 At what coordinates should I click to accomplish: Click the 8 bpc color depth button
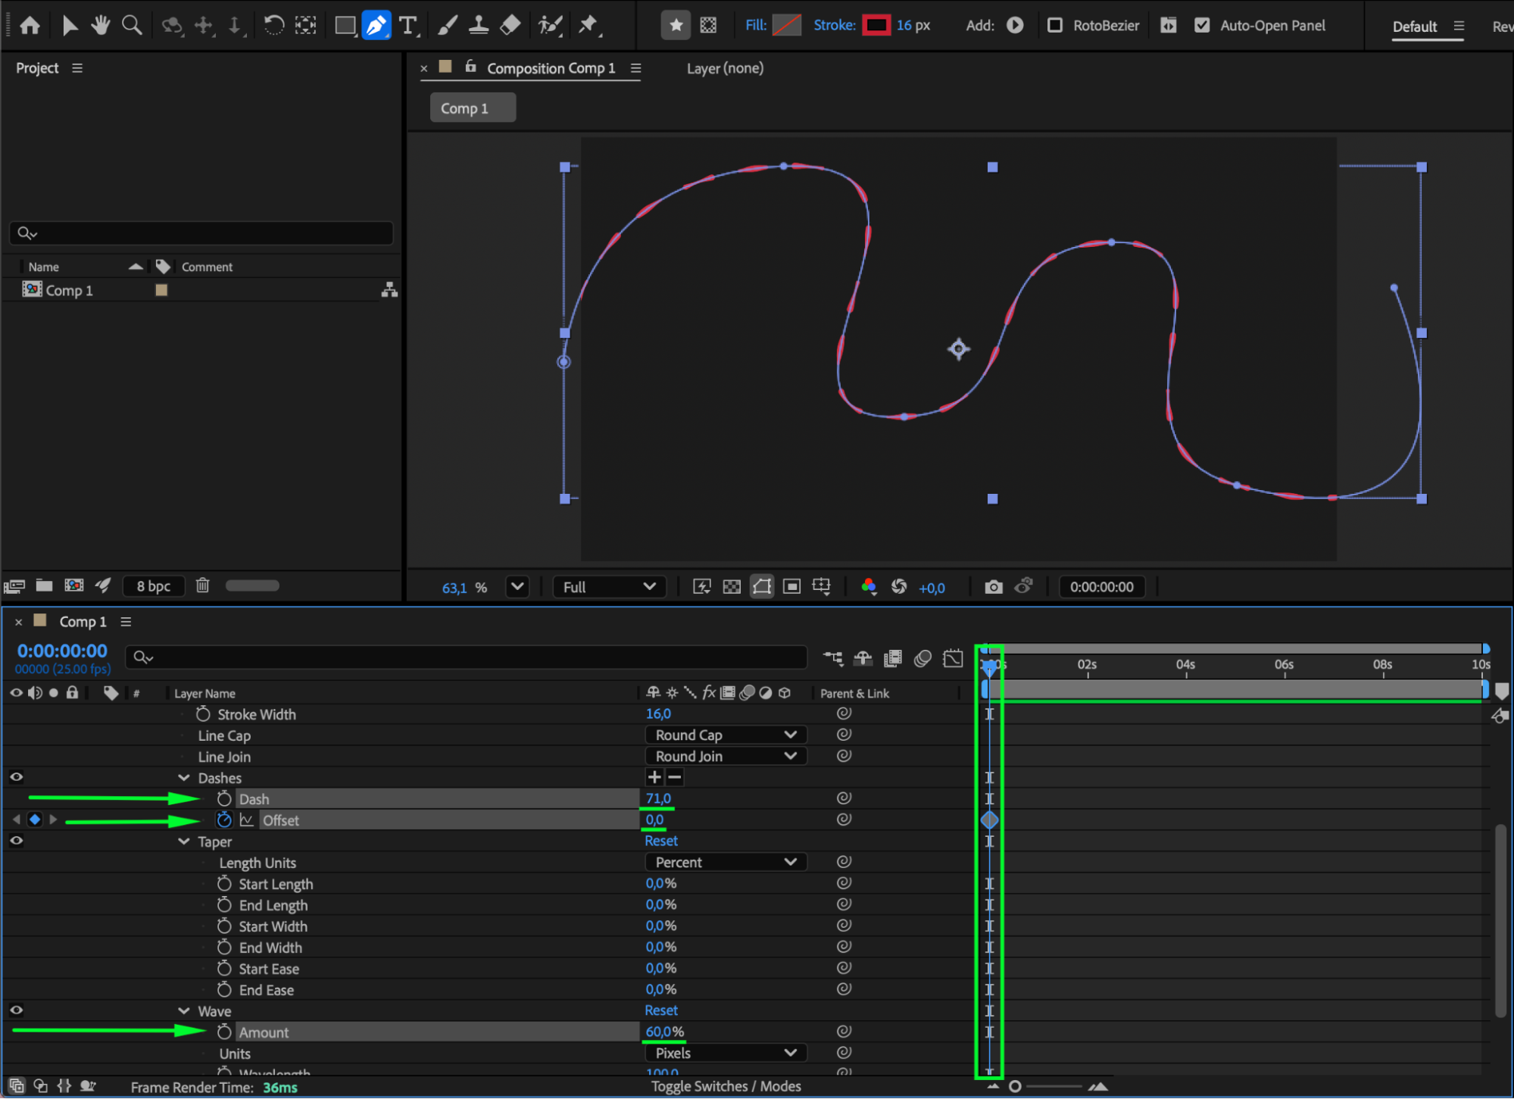tap(154, 586)
